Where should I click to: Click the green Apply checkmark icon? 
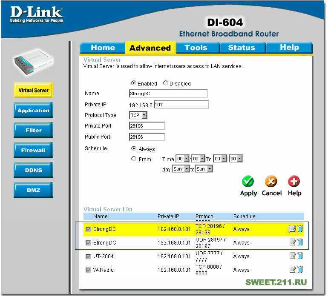pyautogui.click(x=248, y=181)
